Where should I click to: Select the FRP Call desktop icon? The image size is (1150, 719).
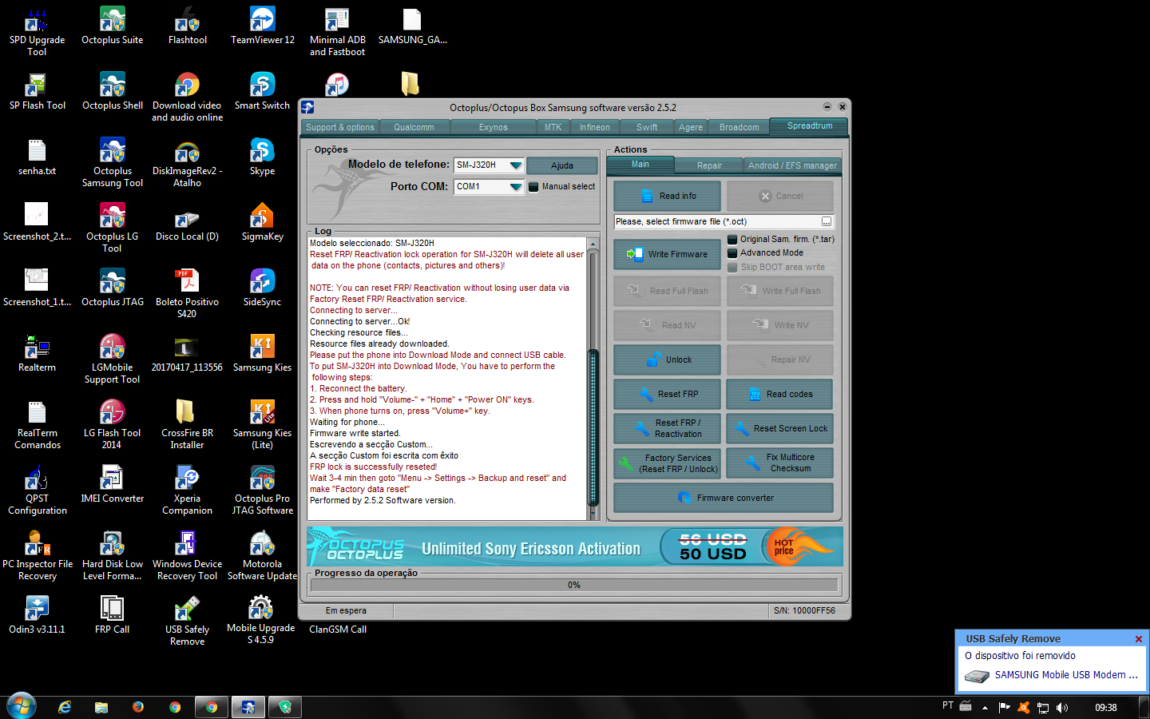[113, 615]
